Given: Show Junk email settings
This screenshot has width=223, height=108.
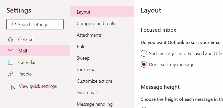Looking at the screenshot, I should (x=102, y=70).
